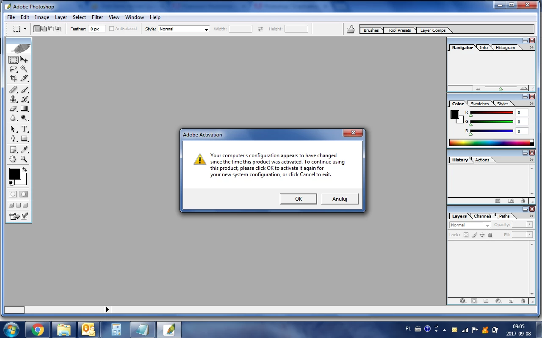Reset to default foreground and background colors
Viewport: 542px width, 338px height.
pyautogui.click(x=11, y=183)
